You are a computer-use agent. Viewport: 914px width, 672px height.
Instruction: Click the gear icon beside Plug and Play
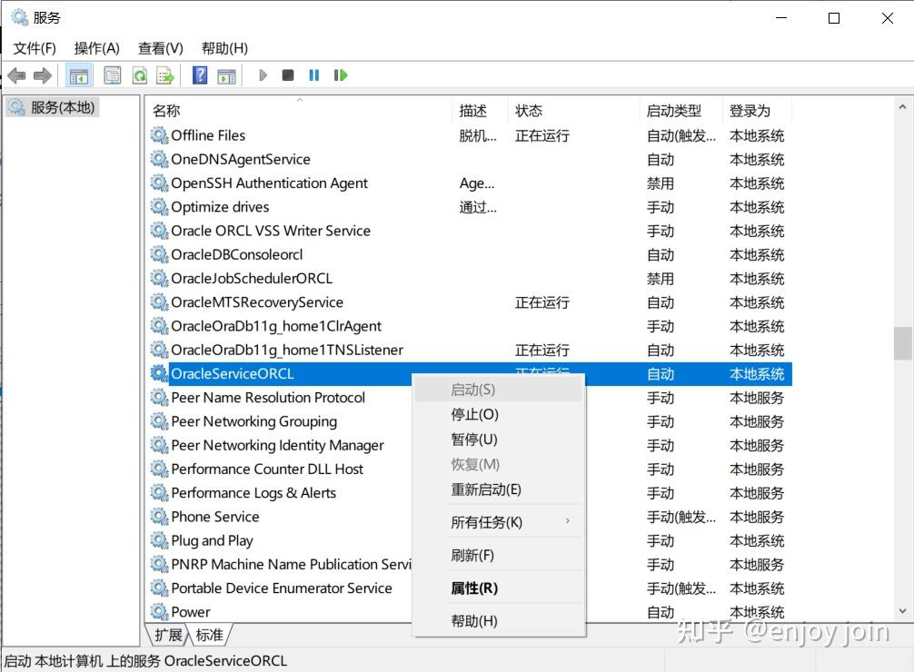[159, 540]
